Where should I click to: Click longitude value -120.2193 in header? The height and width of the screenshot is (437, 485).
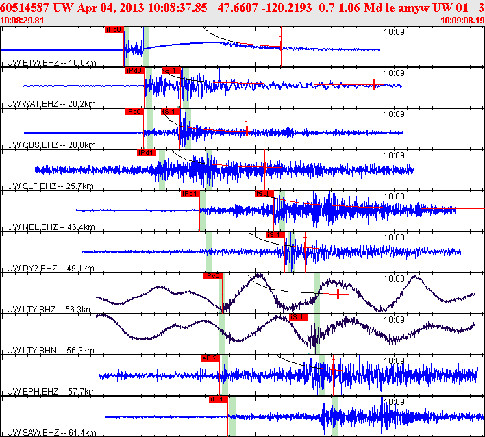[286, 8]
